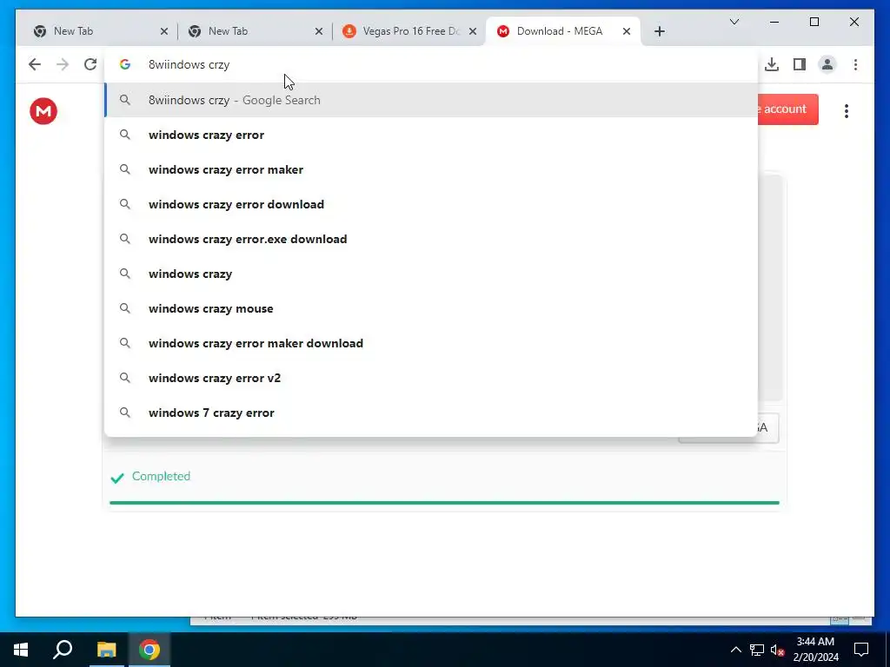Click the forward navigation arrow
The image size is (890, 667).
pyautogui.click(x=63, y=64)
